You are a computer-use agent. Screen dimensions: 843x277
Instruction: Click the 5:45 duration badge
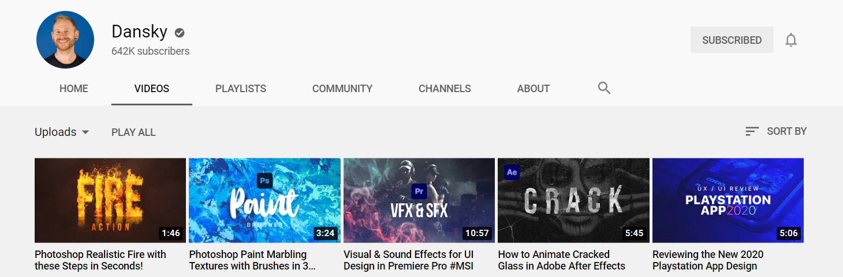point(634,233)
